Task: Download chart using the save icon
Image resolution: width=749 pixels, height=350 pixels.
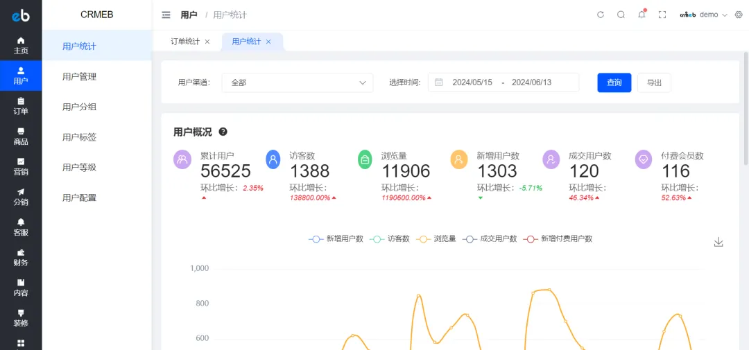Action: [718, 242]
